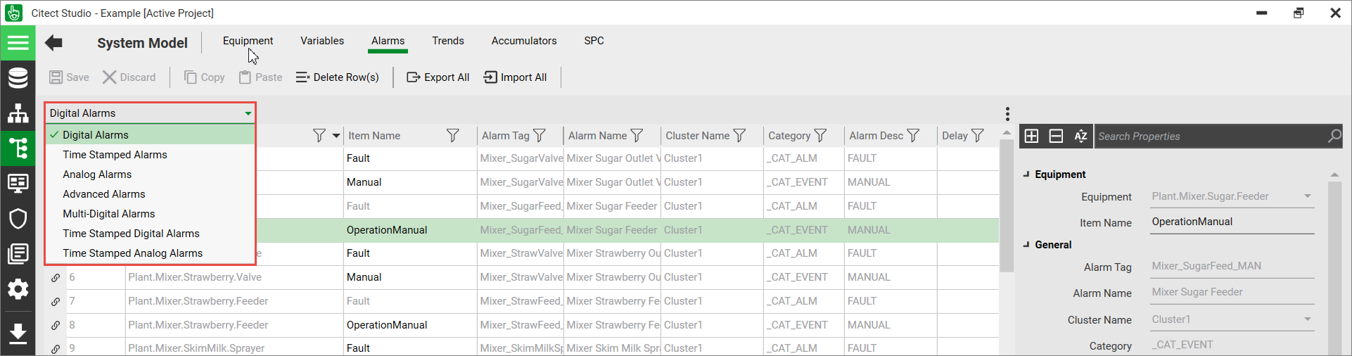Click the Export All button
This screenshot has width=1352, height=356.
[438, 77]
